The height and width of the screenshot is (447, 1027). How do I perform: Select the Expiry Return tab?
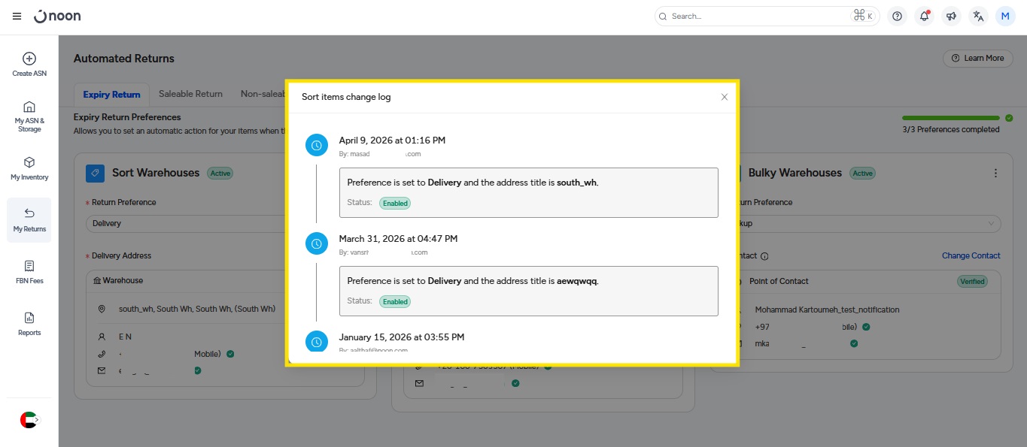[x=111, y=95]
